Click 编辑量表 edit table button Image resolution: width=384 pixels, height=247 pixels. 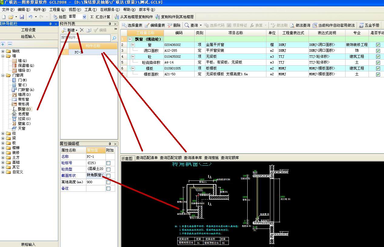[x=155, y=25]
